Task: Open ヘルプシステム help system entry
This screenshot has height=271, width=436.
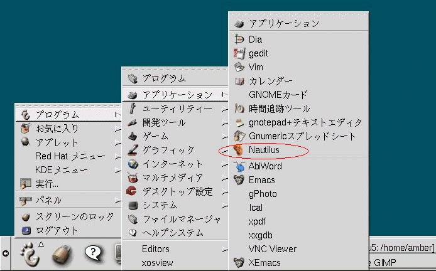Action: 175,233
